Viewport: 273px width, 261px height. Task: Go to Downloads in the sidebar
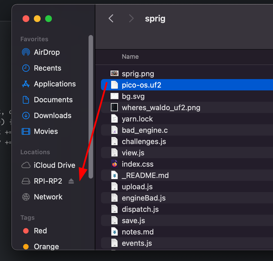tap(52, 116)
